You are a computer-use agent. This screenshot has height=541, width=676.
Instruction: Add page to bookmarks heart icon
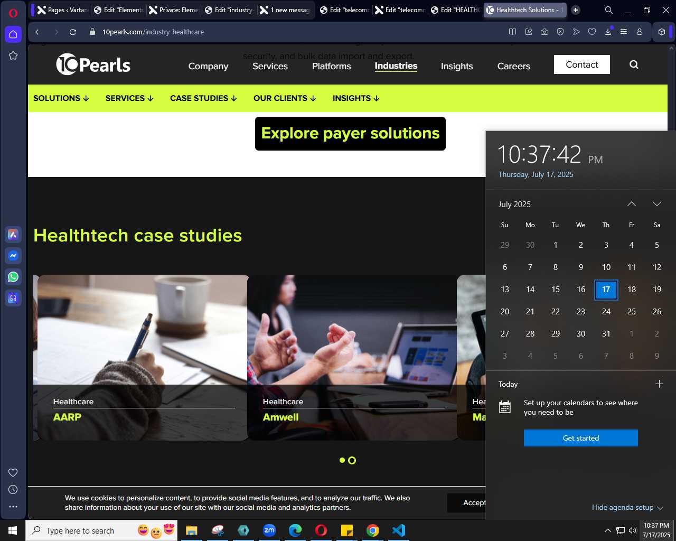pos(592,32)
